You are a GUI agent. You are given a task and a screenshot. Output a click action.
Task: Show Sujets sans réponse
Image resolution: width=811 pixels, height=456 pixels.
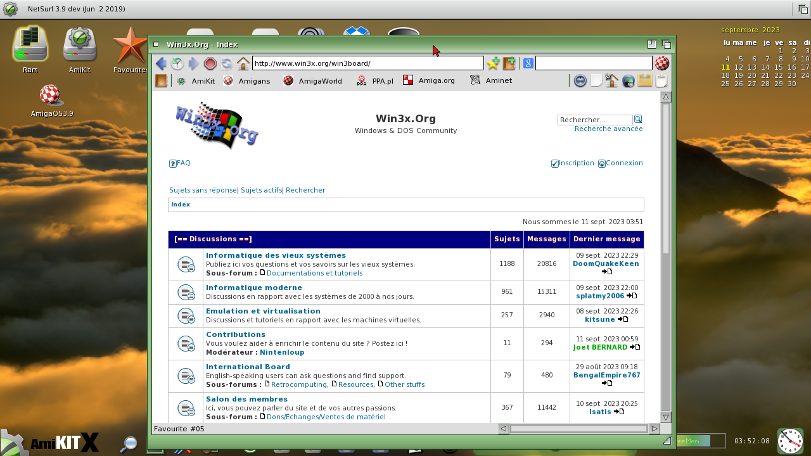point(203,190)
